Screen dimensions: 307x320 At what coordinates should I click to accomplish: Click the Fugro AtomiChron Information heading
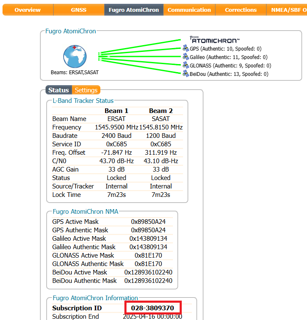coord(95,298)
